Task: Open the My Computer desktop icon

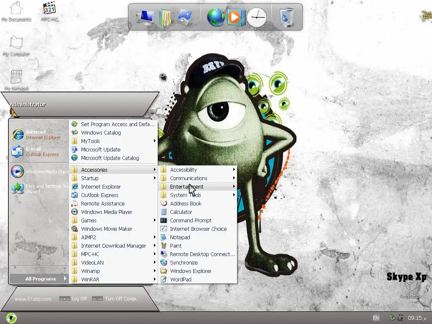Action: pyautogui.click(x=16, y=46)
